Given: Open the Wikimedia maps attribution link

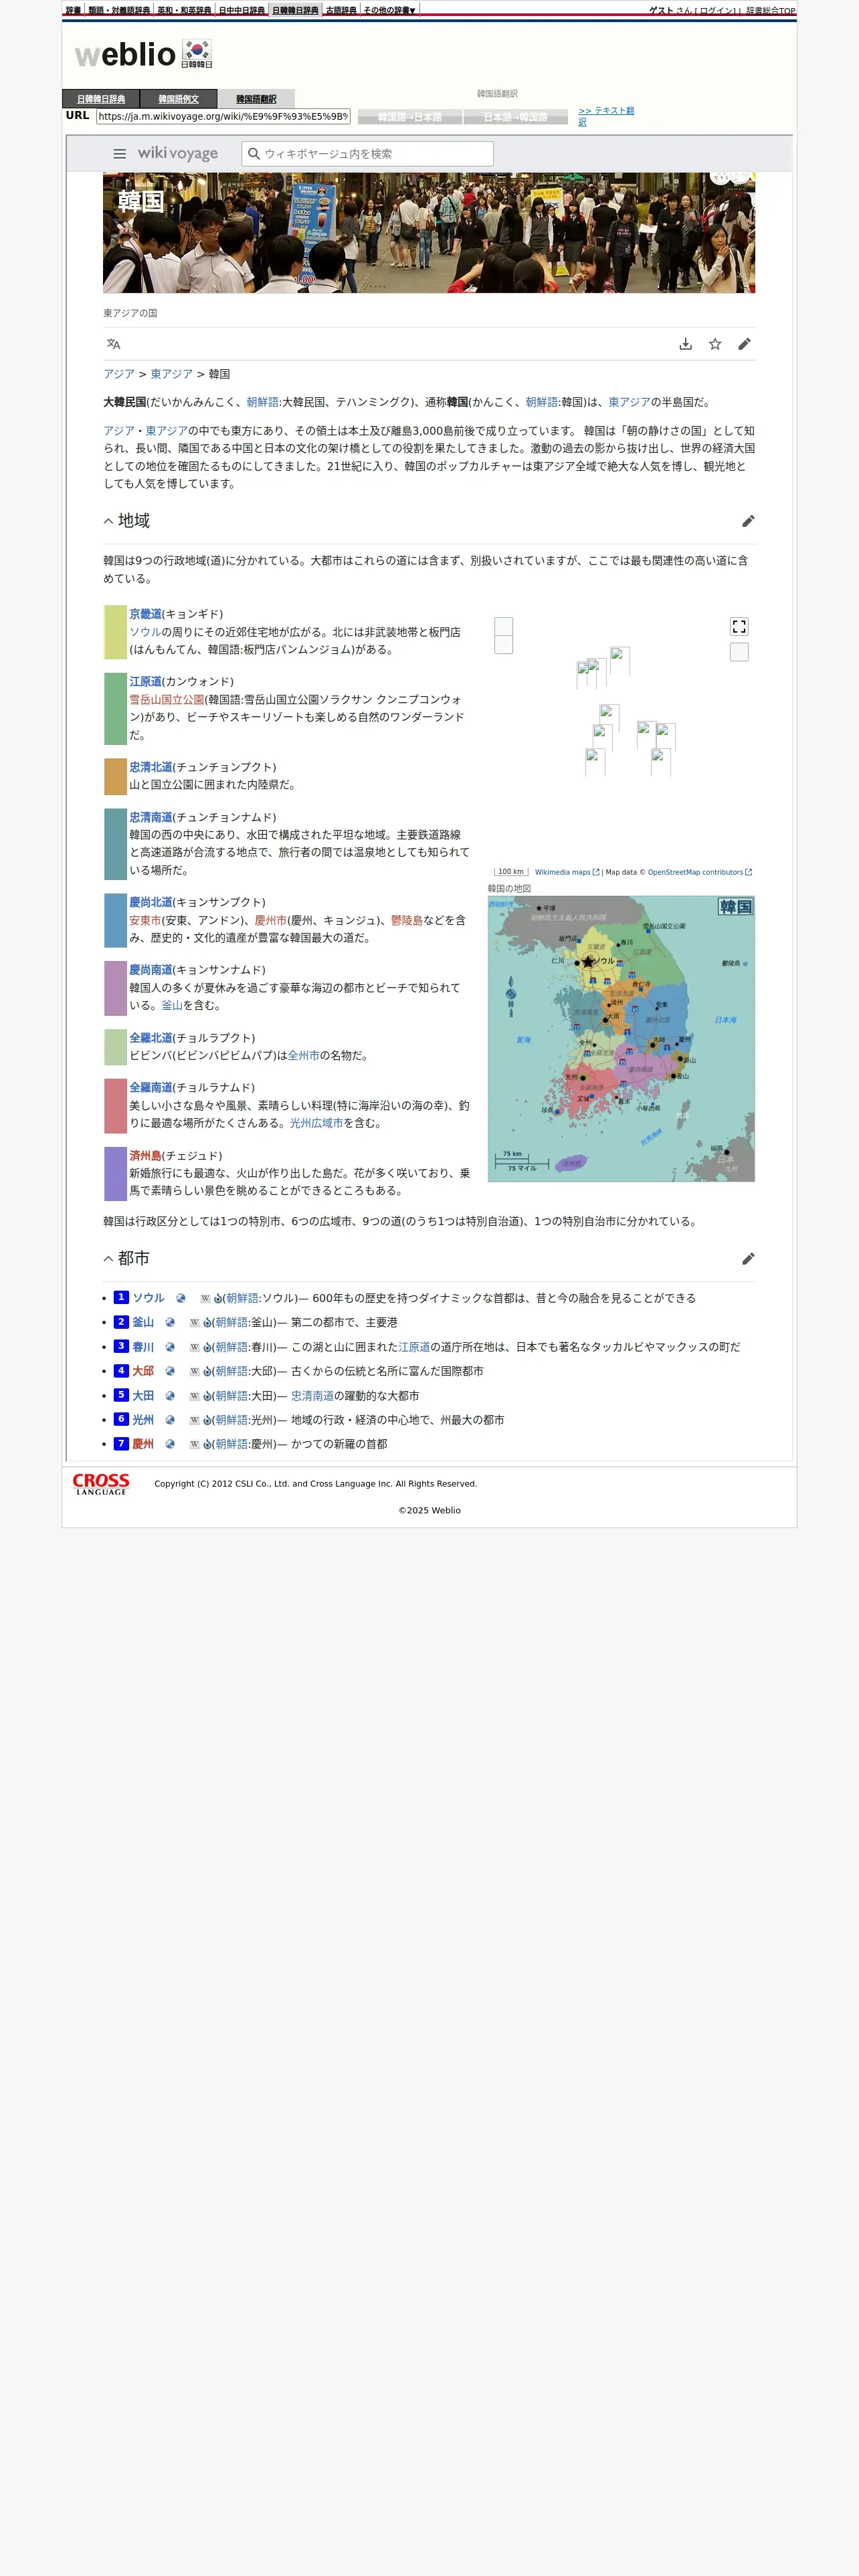Looking at the screenshot, I should [567, 872].
